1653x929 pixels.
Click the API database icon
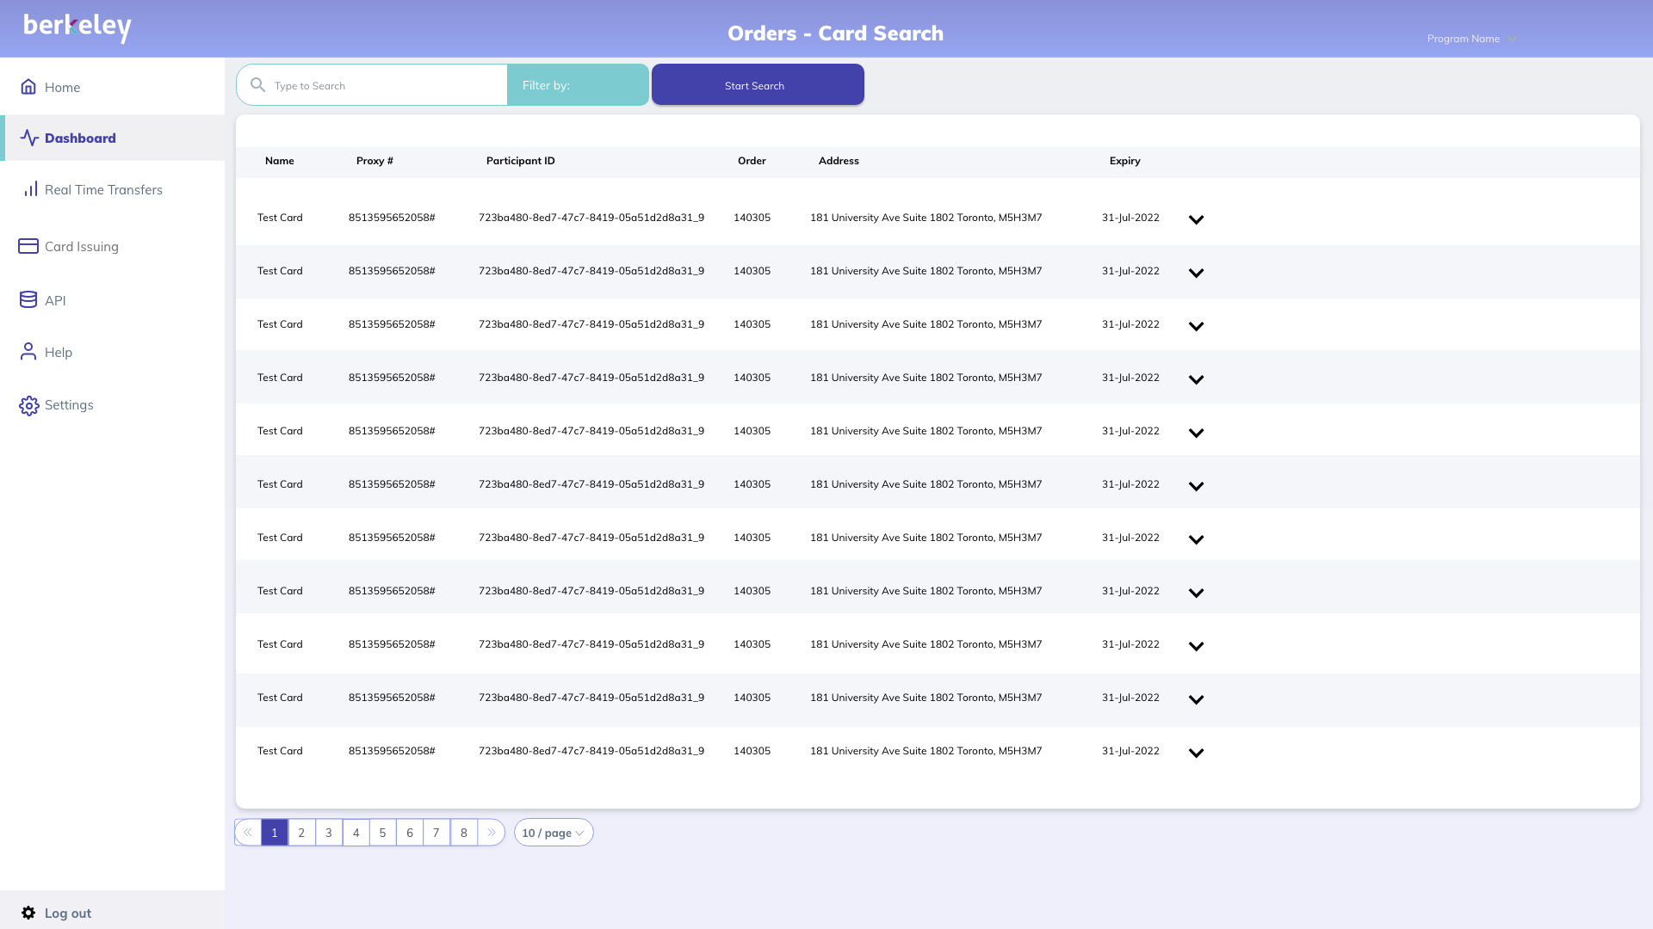(28, 299)
